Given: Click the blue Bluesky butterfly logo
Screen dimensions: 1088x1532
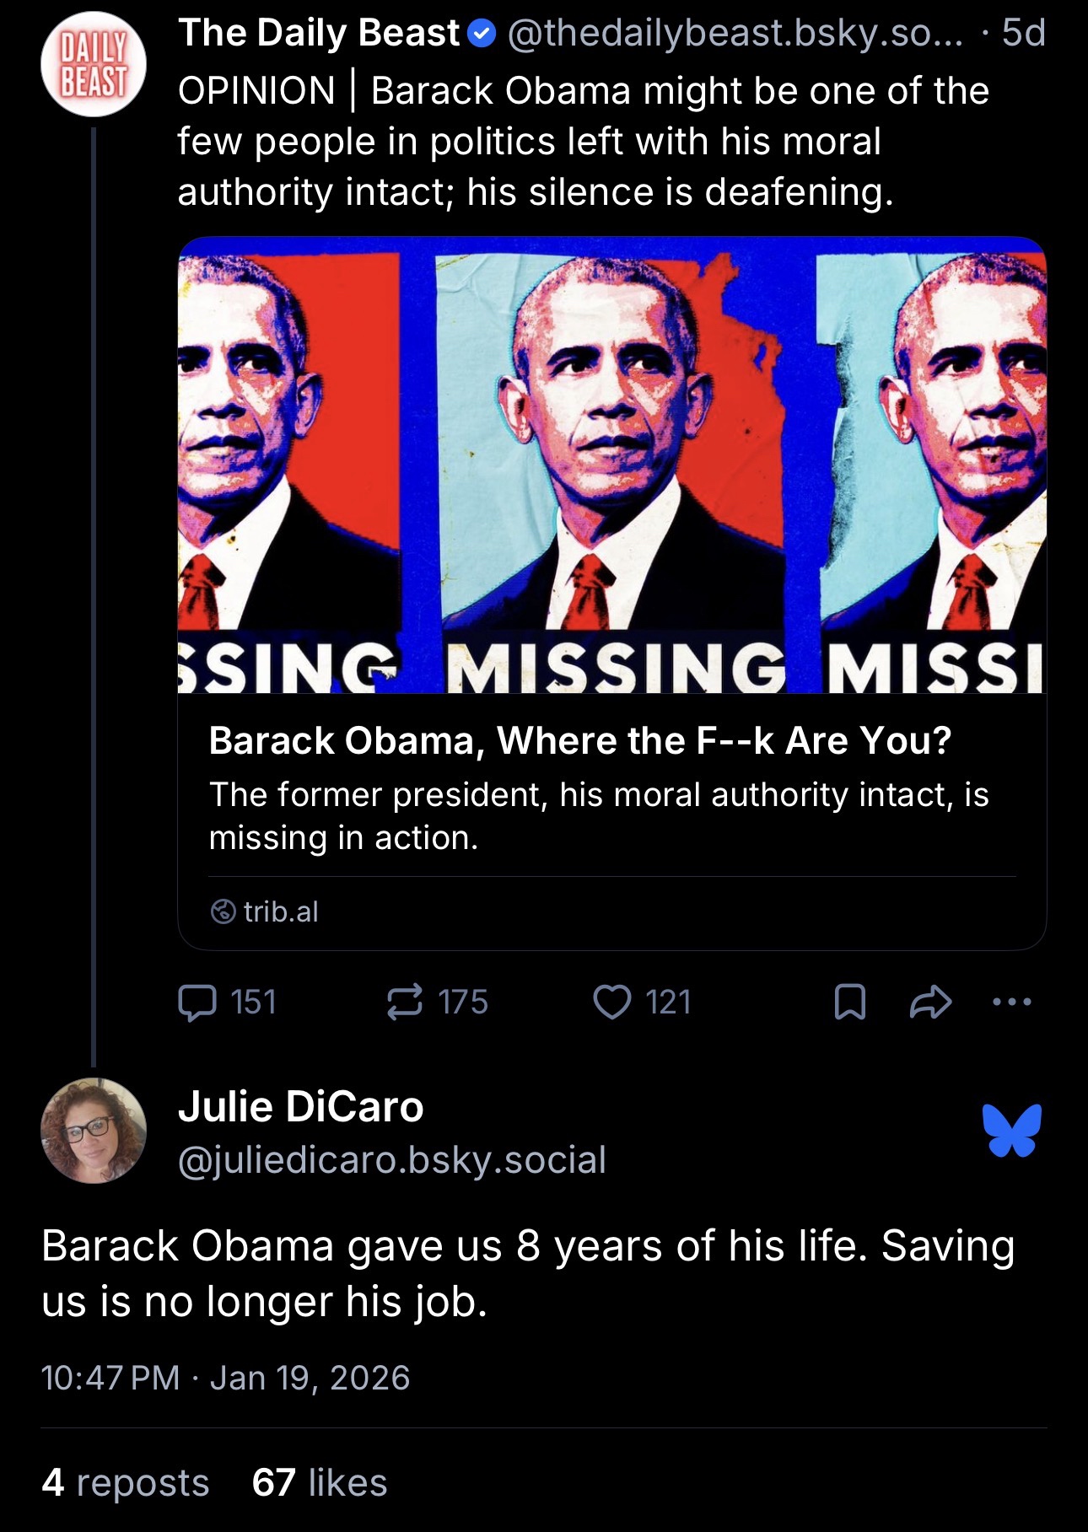Looking at the screenshot, I should coord(1012,1131).
